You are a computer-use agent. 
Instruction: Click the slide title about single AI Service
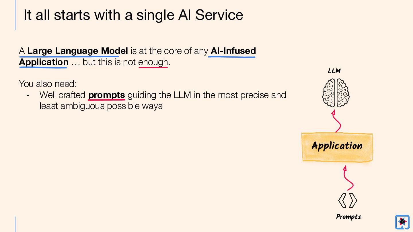(133, 15)
